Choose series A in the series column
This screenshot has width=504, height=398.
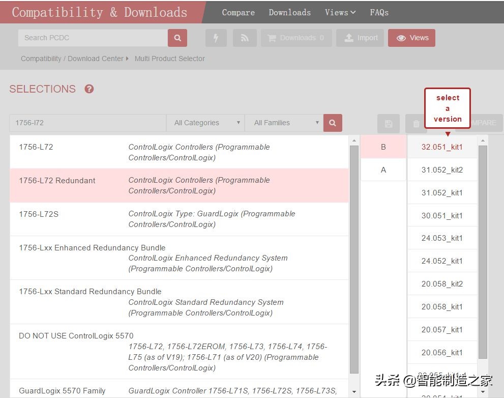pos(383,170)
